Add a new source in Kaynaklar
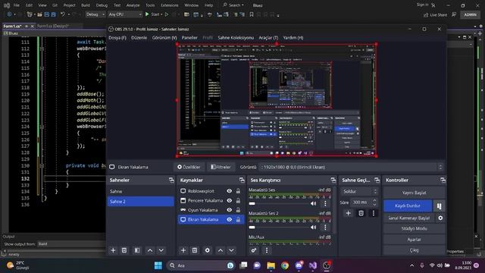485x273 pixels. point(183,250)
